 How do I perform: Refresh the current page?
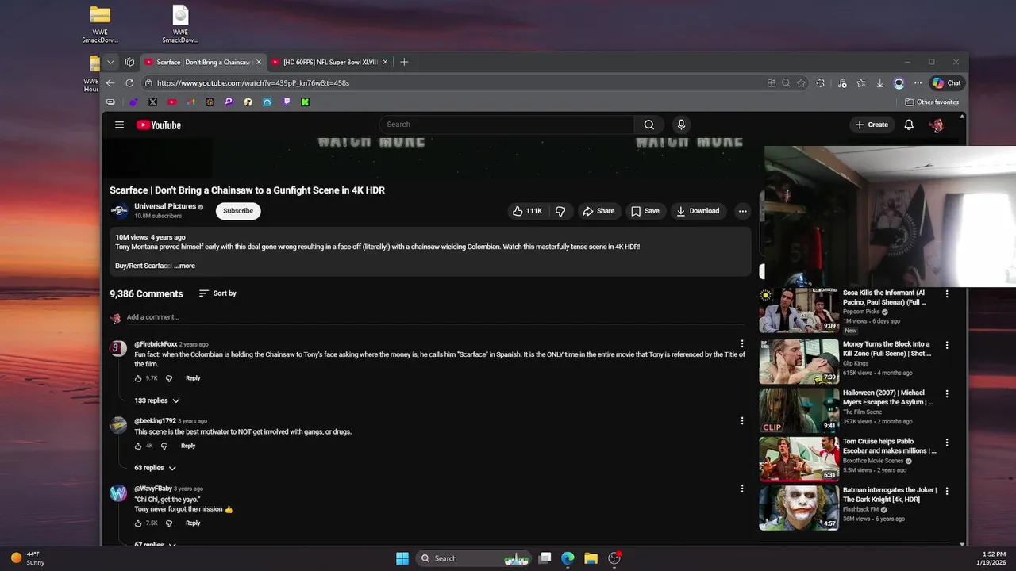click(129, 82)
